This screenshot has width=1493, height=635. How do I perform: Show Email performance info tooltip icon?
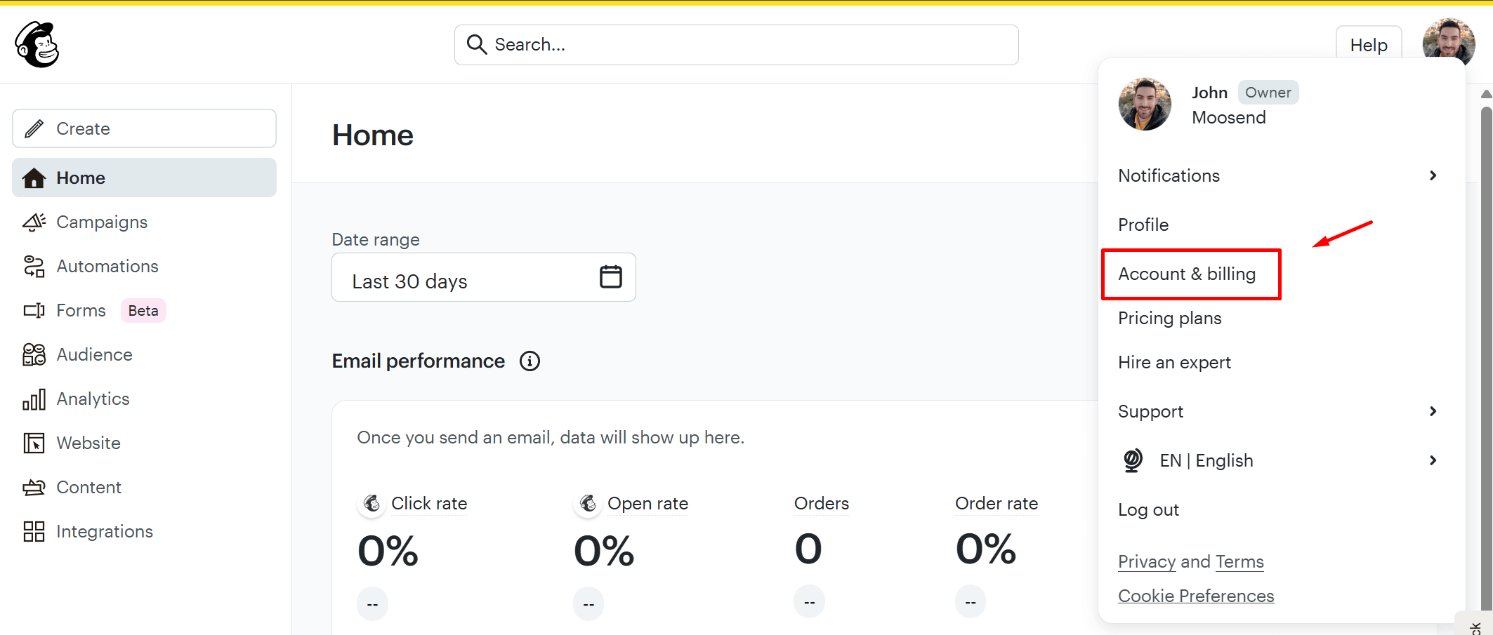tap(530, 361)
